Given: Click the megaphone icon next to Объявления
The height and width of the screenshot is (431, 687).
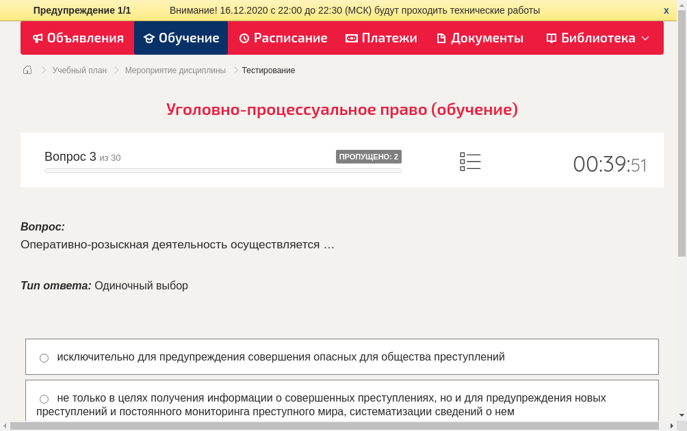Looking at the screenshot, I should tap(38, 38).
